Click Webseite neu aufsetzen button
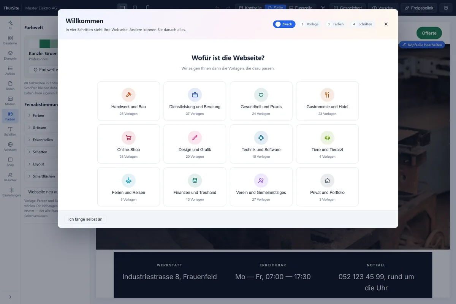The width and height of the screenshot is (456, 304). pyautogui.click(x=41, y=192)
